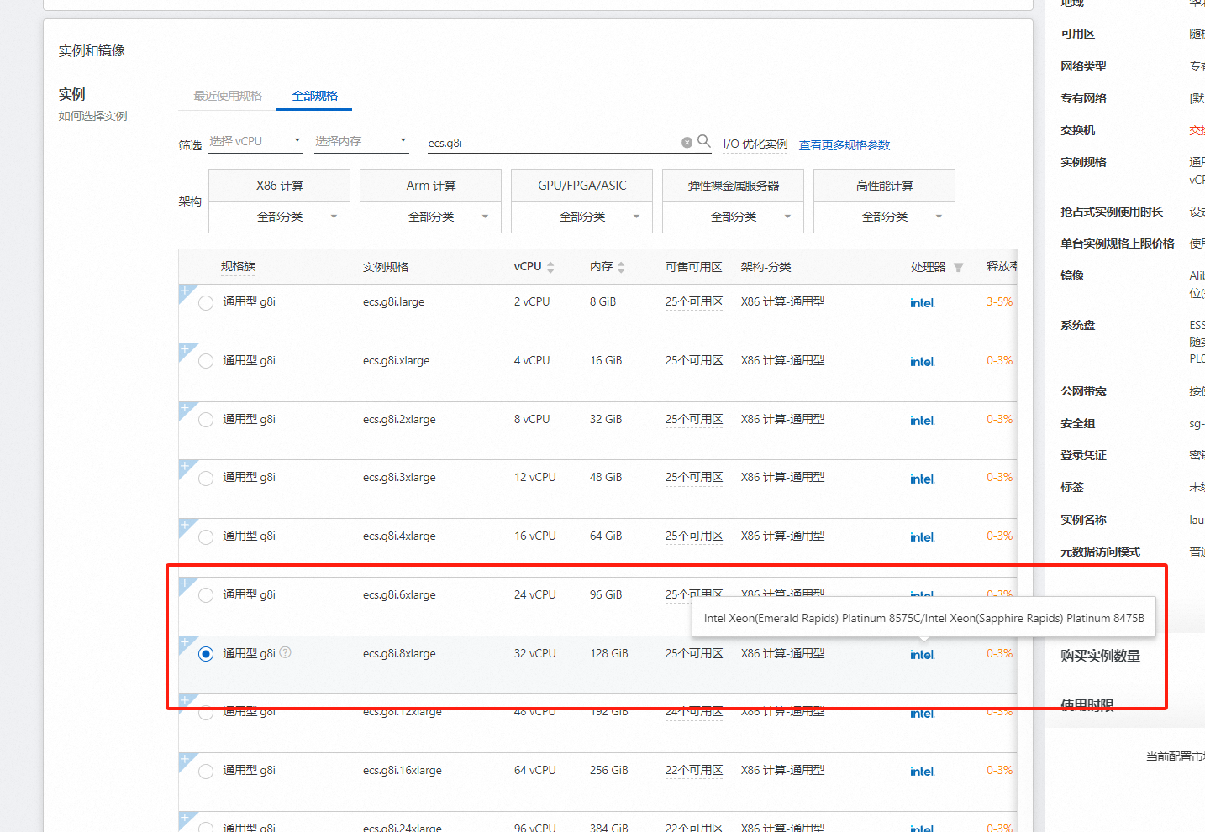Click 25个可用区 in ecs.g8i.large row

pos(694,301)
